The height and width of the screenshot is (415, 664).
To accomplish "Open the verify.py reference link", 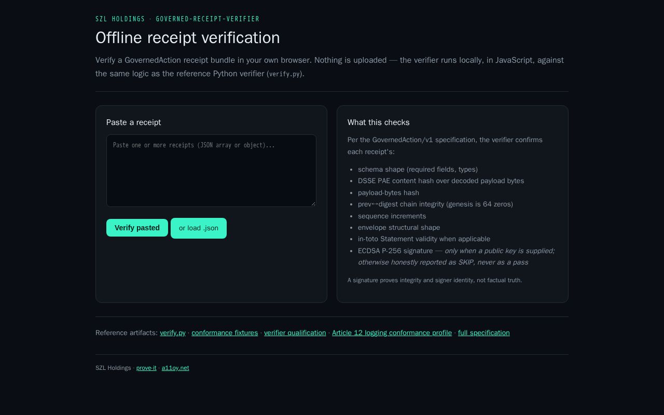I will (173, 333).
